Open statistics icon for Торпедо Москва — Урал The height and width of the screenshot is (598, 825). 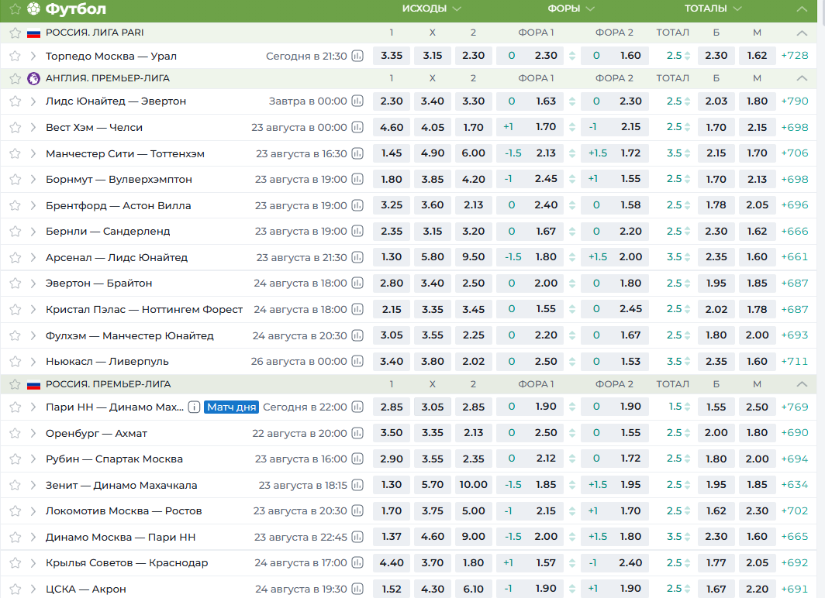(357, 56)
